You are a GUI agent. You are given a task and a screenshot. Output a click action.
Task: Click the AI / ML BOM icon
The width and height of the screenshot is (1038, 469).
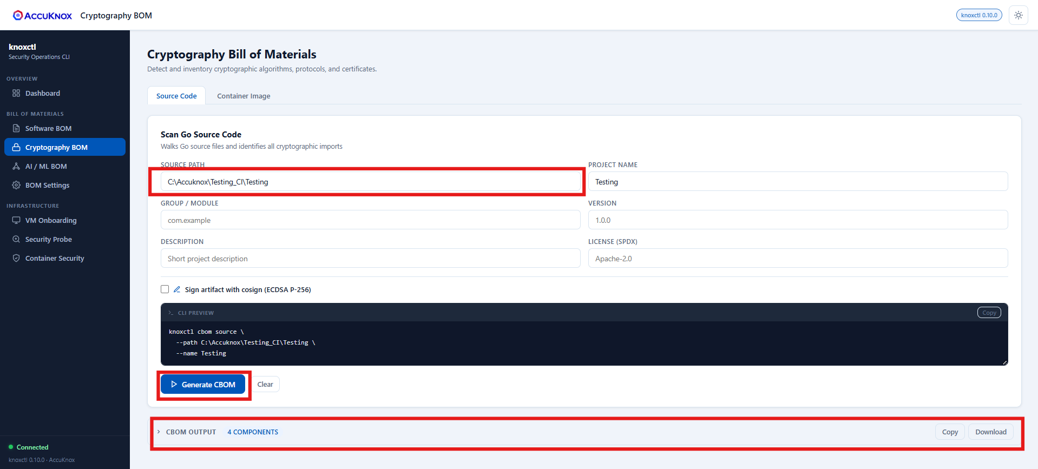[16, 166]
